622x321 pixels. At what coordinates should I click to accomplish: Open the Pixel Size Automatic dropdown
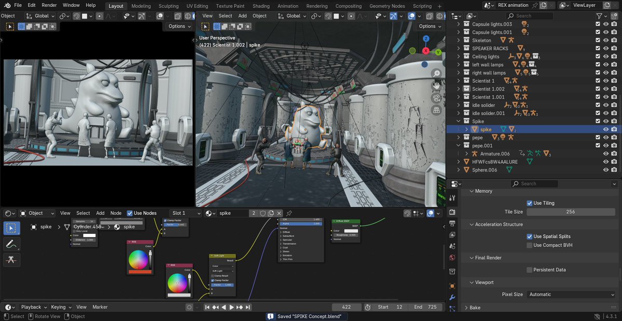pyautogui.click(x=571, y=295)
